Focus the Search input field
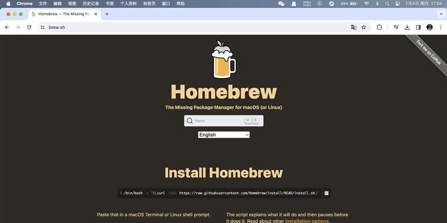Viewport: 447px width, 223px height. [x=224, y=120]
